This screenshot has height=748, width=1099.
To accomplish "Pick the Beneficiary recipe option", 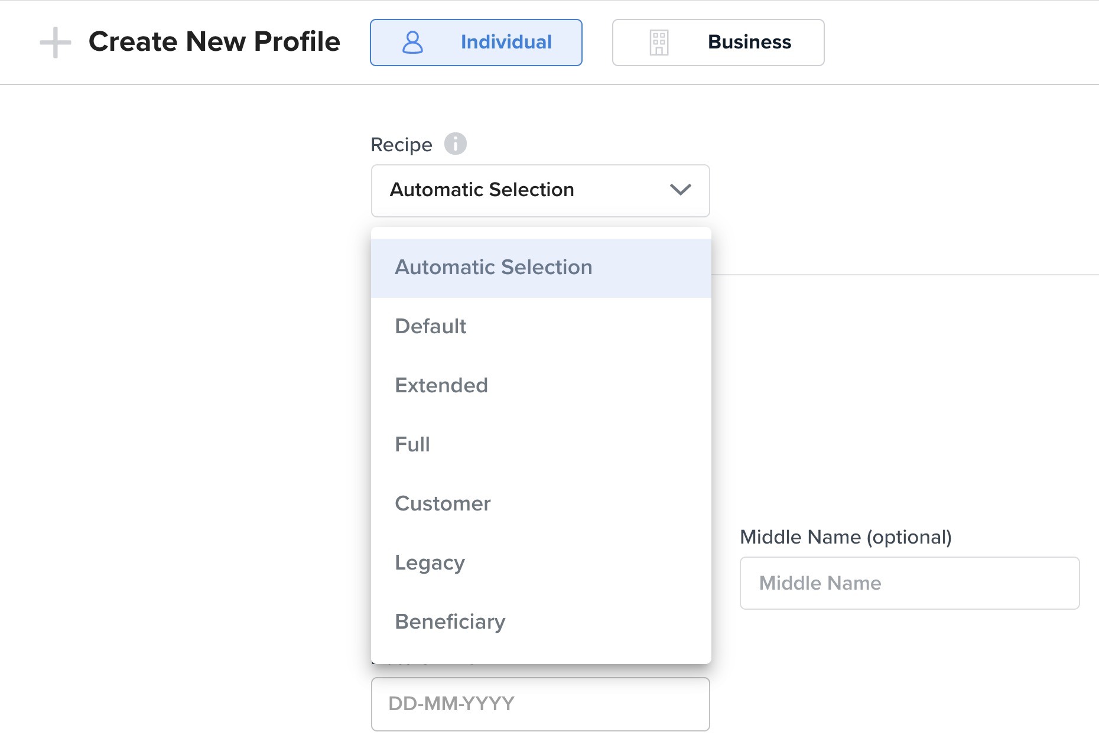I will pyautogui.click(x=450, y=622).
